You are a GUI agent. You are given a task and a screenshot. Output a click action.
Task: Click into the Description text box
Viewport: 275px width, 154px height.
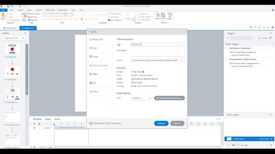pyautogui.click(x=157, y=52)
